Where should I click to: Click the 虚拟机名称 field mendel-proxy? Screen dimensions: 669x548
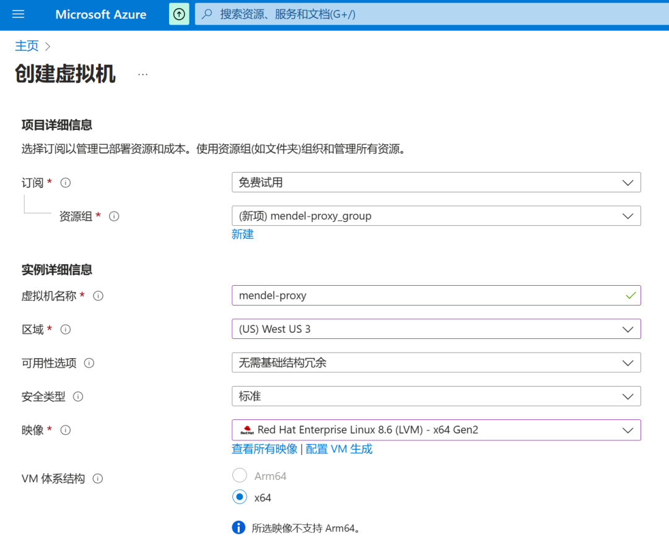tap(436, 295)
